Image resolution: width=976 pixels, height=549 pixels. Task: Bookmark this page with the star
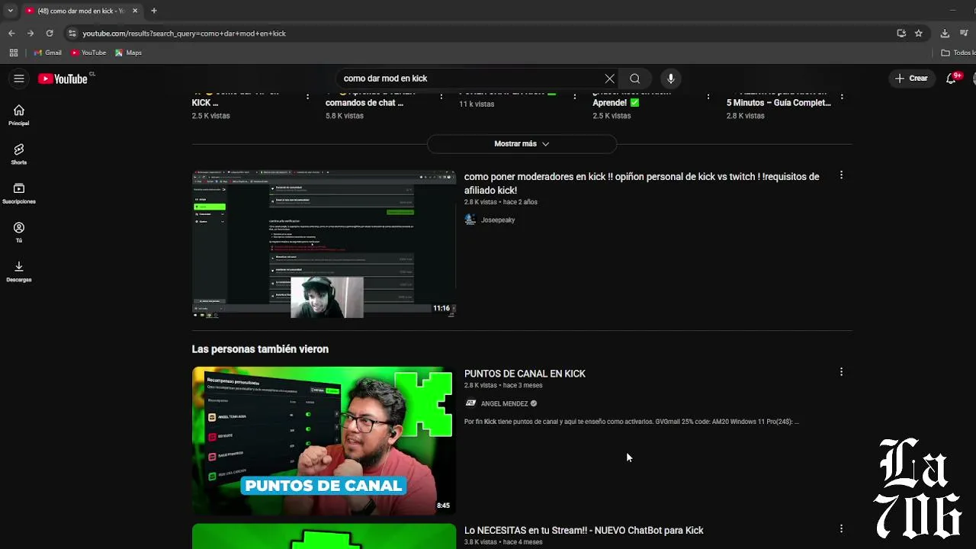coord(919,34)
